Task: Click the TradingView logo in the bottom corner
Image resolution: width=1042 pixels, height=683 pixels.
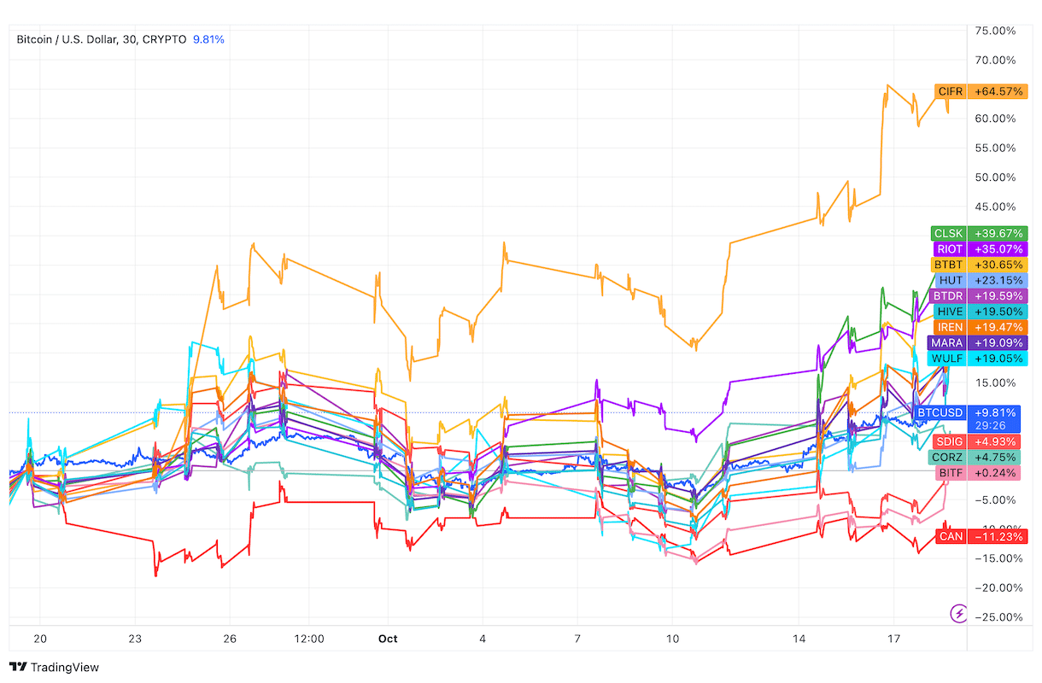Action: click(x=53, y=667)
